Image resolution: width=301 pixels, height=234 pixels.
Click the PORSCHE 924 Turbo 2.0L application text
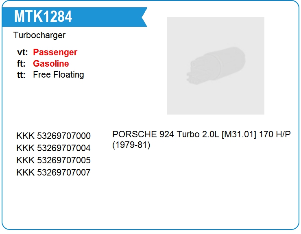(166, 134)
